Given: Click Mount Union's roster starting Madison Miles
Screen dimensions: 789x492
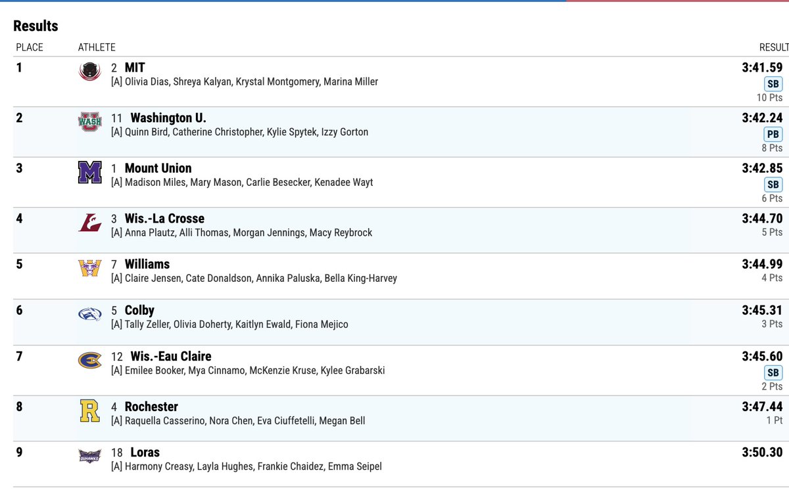Looking at the screenshot, I should 242,183.
